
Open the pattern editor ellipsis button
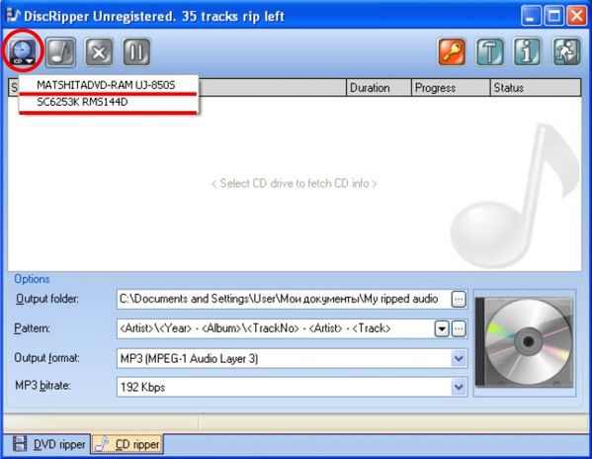tap(459, 328)
